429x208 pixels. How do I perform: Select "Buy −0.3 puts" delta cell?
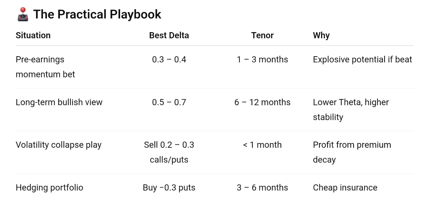click(x=169, y=188)
